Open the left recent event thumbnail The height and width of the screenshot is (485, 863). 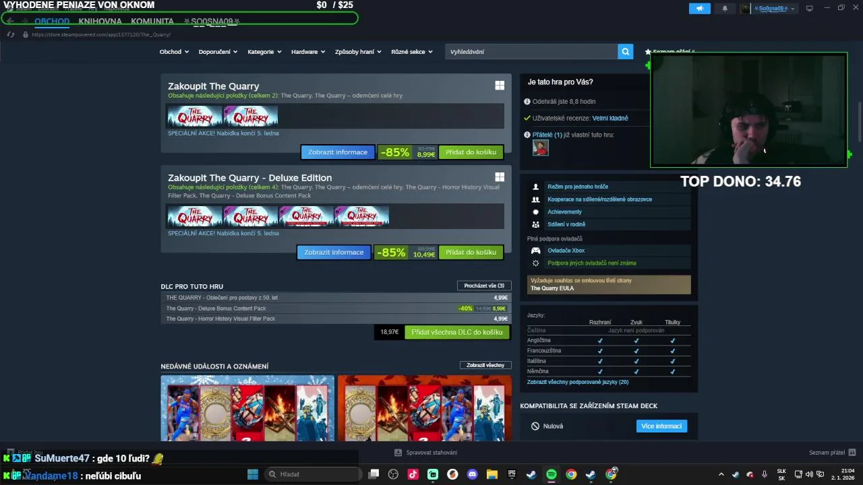247,408
